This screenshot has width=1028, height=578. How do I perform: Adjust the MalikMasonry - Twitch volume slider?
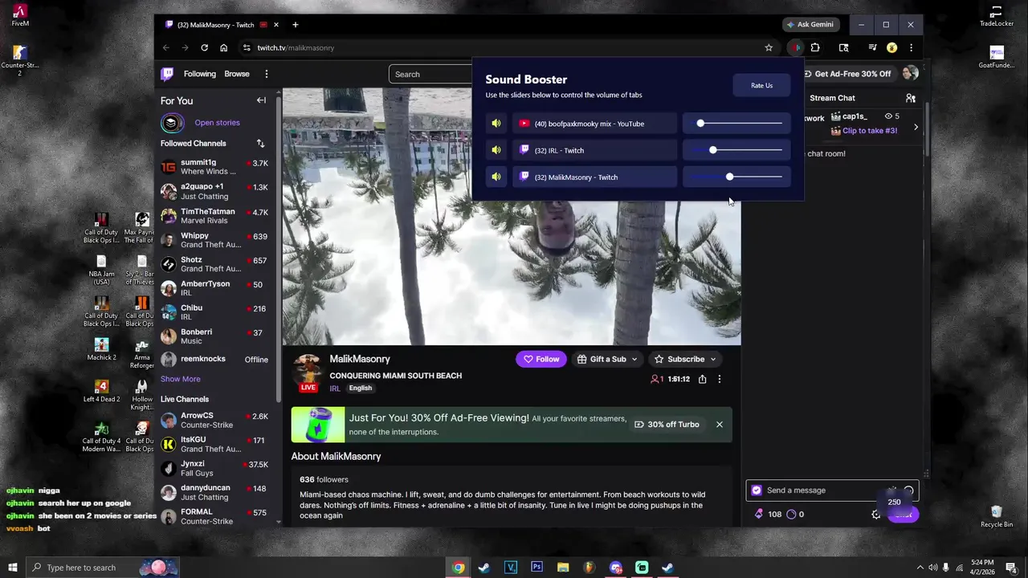pyautogui.click(x=736, y=177)
